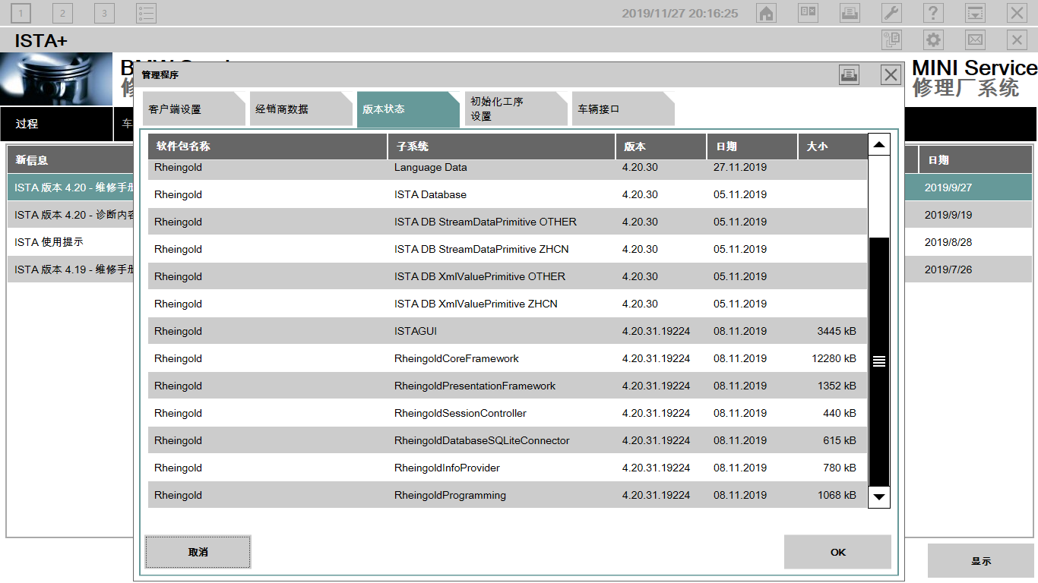Open operation slot 1 in top bar
The height and width of the screenshot is (583, 1038).
(21, 13)
